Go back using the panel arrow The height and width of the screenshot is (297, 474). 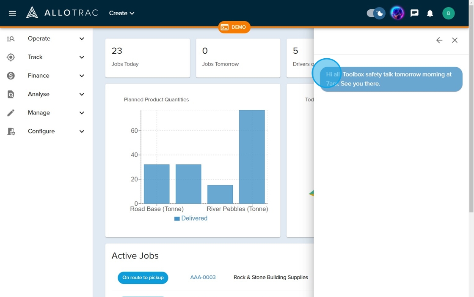click(x=439, y=40)
